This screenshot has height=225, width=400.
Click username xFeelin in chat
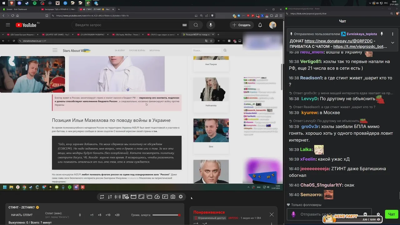(x=308, y=159)
